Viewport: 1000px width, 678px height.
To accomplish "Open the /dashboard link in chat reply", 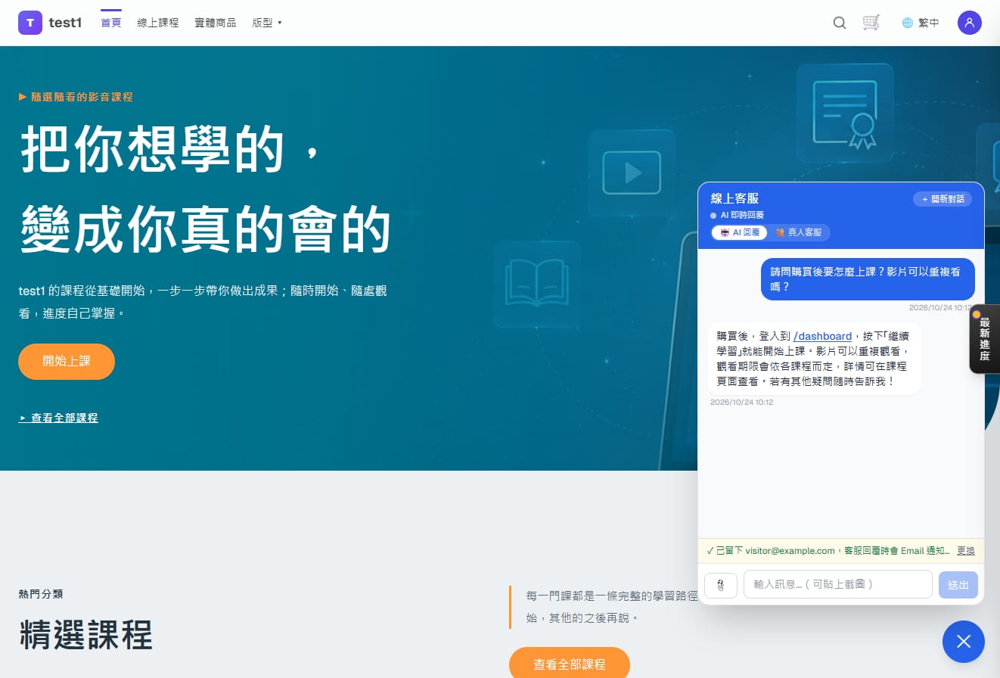I will pyautogui.click(x=823, y=336).
